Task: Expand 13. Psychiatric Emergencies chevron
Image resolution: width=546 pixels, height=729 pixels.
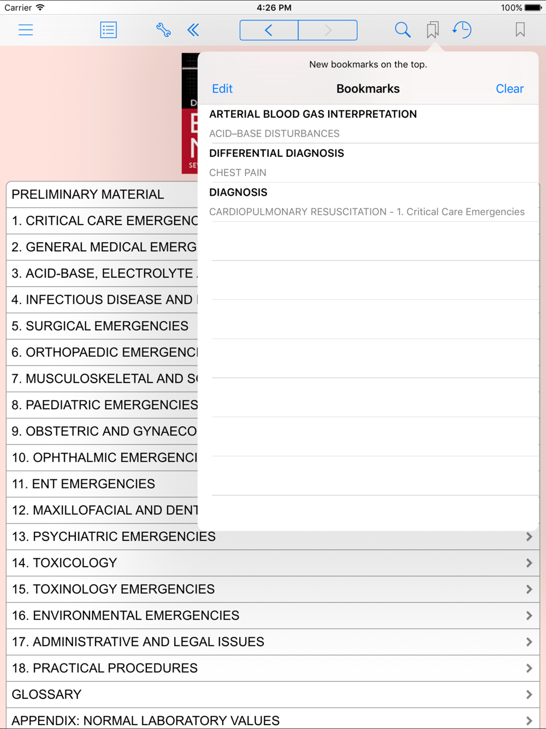Action: click(529, 537)
